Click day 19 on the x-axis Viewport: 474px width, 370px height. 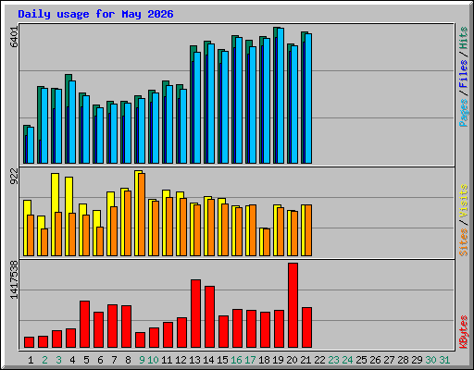point(278,360)
